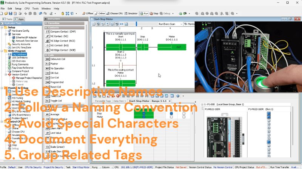This screenshot has width=302, height=169.
Task: Click Choose CPU in the toolbar
Action: pyautogui.click(x=115, y=14)
